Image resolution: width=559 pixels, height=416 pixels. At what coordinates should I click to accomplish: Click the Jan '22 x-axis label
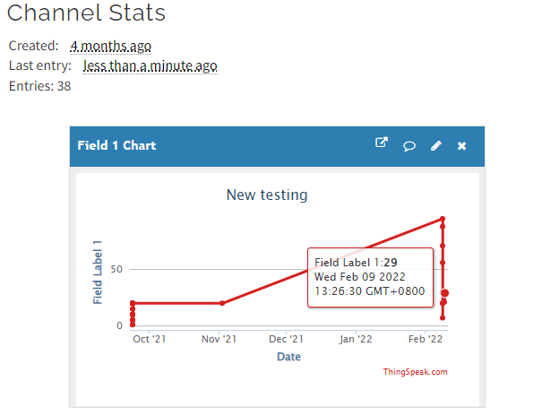[x=355, y=339]
